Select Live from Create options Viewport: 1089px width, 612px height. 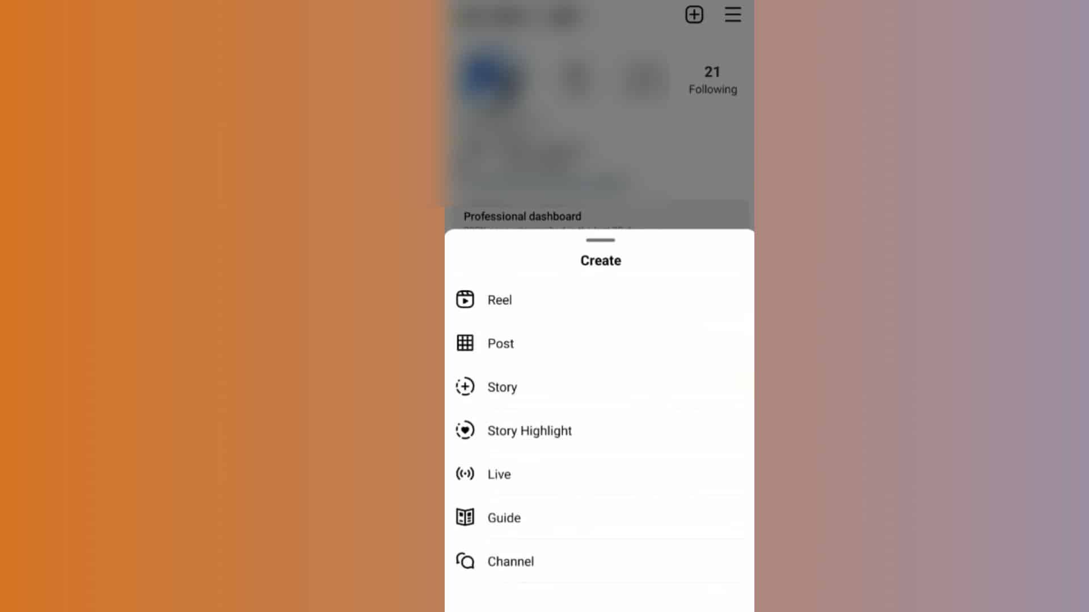[x=499, y=474]
